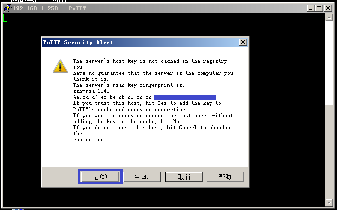Click the "server's host key is not cached" message
This screenshot has height=210, width=337.
tap(151, 61)
